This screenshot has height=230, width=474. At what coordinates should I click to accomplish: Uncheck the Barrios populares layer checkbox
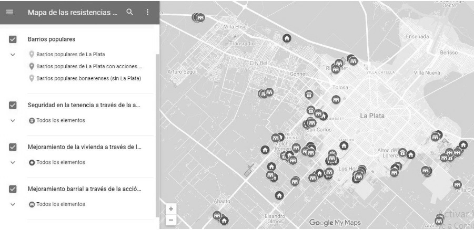coord(13,39)
